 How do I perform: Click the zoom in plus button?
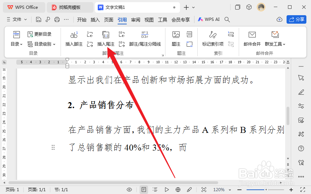[x=291, y=190]
